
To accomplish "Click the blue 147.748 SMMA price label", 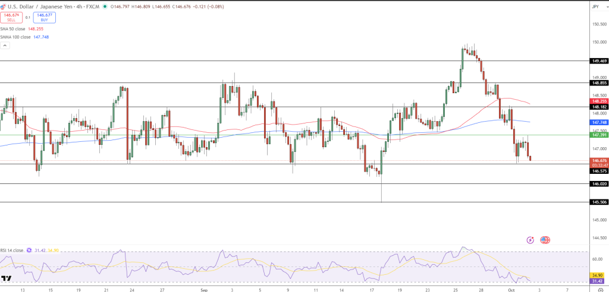I will click(598, 122).
